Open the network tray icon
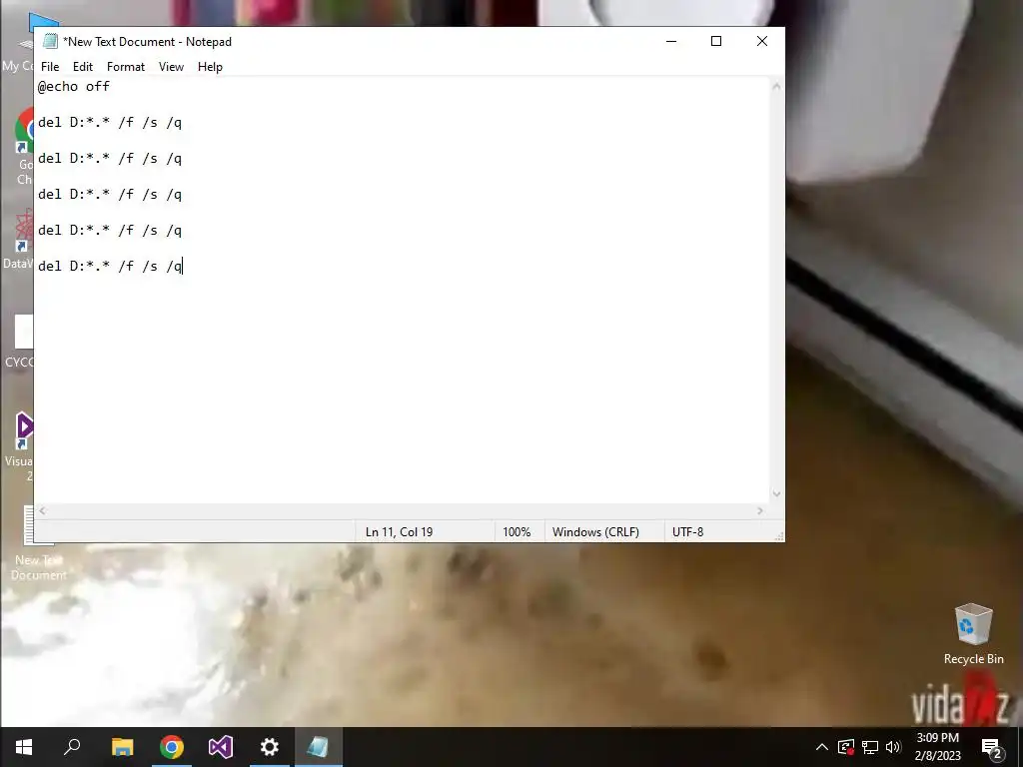This screenshot has width=1023, height=767. [x=870, y=747]
